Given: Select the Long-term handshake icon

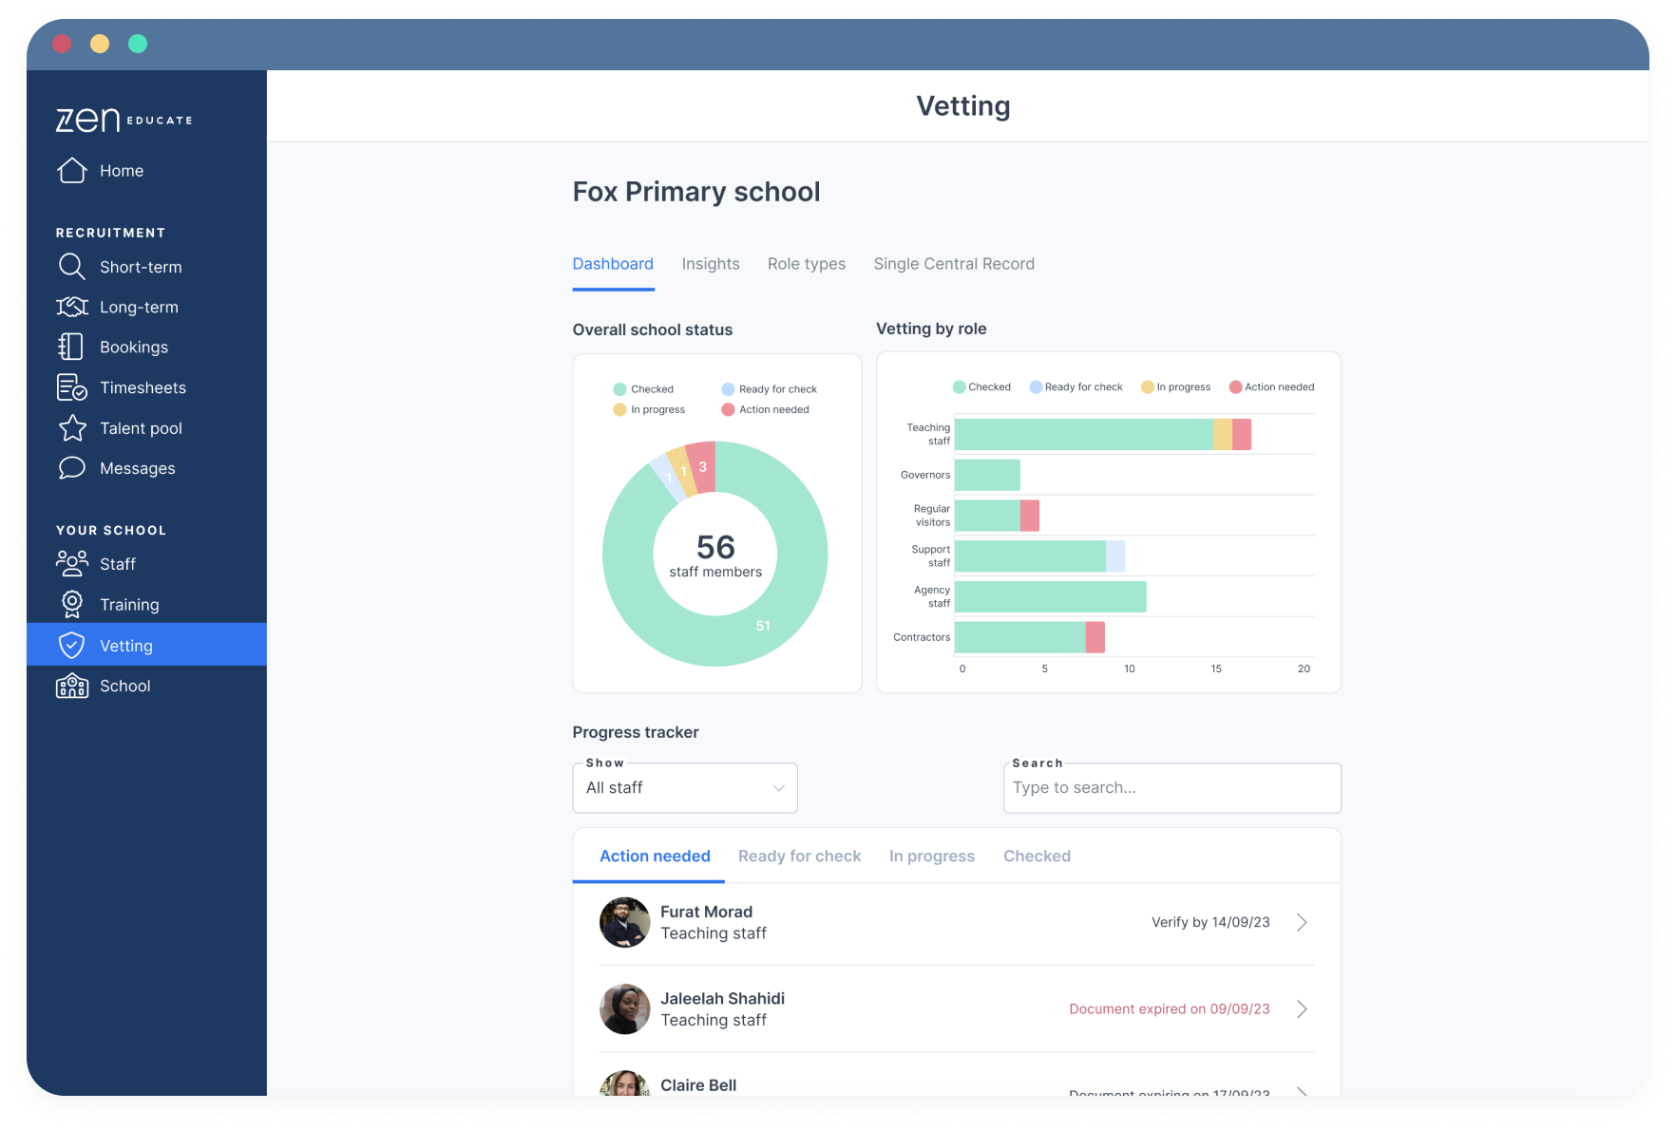Looking at the screenshot, I should point(72,307).
